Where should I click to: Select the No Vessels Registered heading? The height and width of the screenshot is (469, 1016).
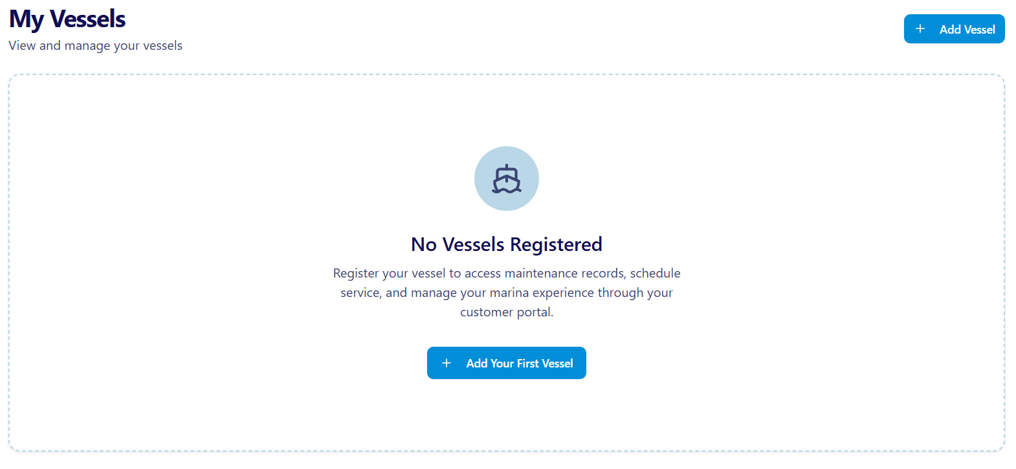click(507, 245)
